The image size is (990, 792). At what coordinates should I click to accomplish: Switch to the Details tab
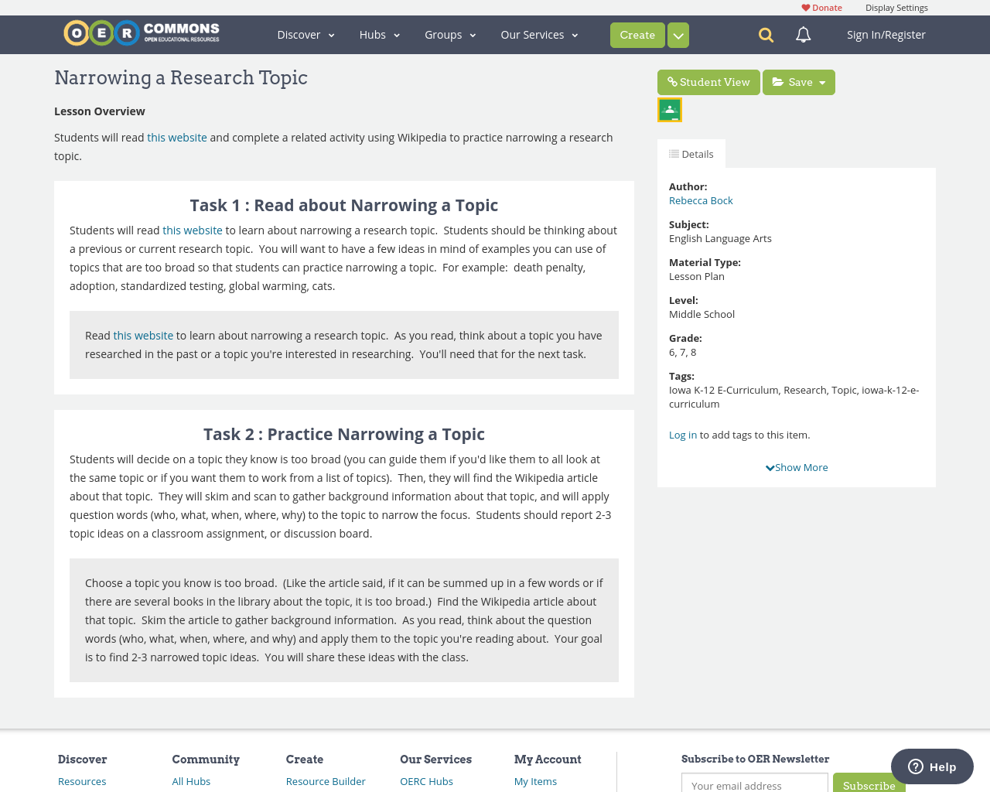[691, 152]
